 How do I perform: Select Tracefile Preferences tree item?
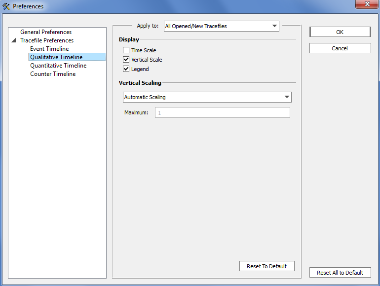click(47, 40)
